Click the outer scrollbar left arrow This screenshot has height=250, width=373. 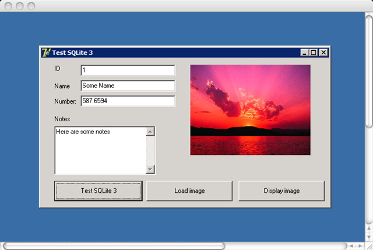351,246
